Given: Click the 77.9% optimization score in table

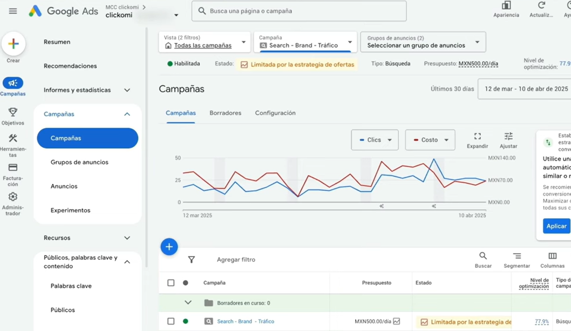Looking at the screenshot, I should point(541,321).
